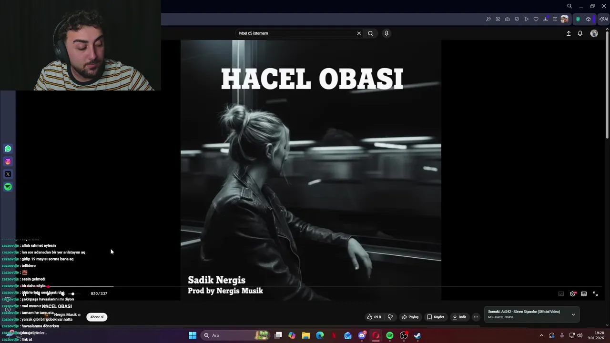Switch to Opera GX on the taskbar
Screen dimensions: 610x343
coord(376,335)
